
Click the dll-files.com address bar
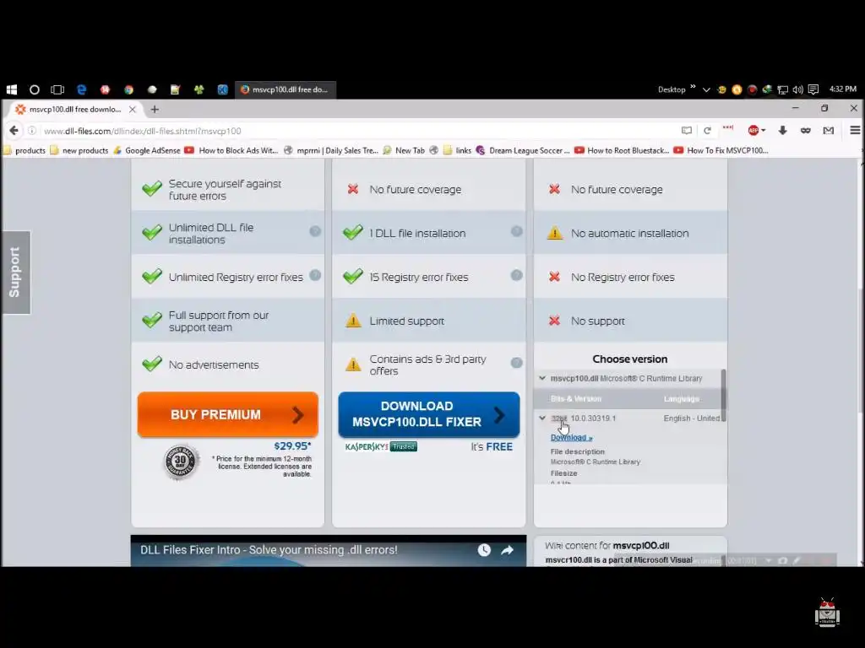(353, 131)
